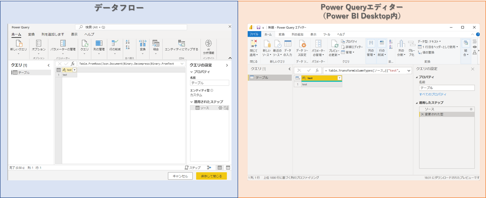Switch to the dataflow 変換 tab
Image resolution: width=486 pixels, height=198 pixels.
click(x=31, y=34)
